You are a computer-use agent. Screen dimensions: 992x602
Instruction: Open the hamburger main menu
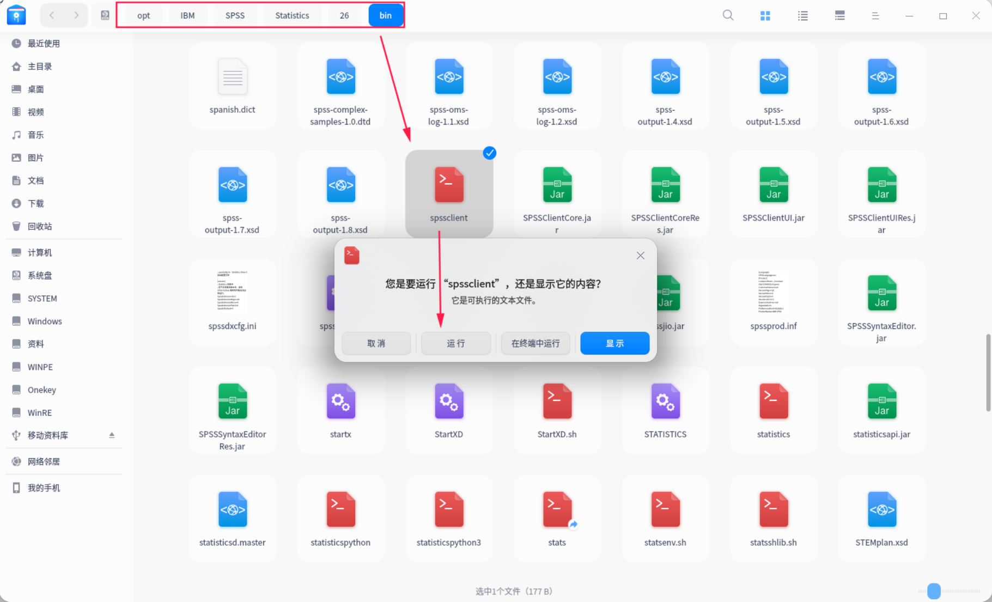click(875, 16)
